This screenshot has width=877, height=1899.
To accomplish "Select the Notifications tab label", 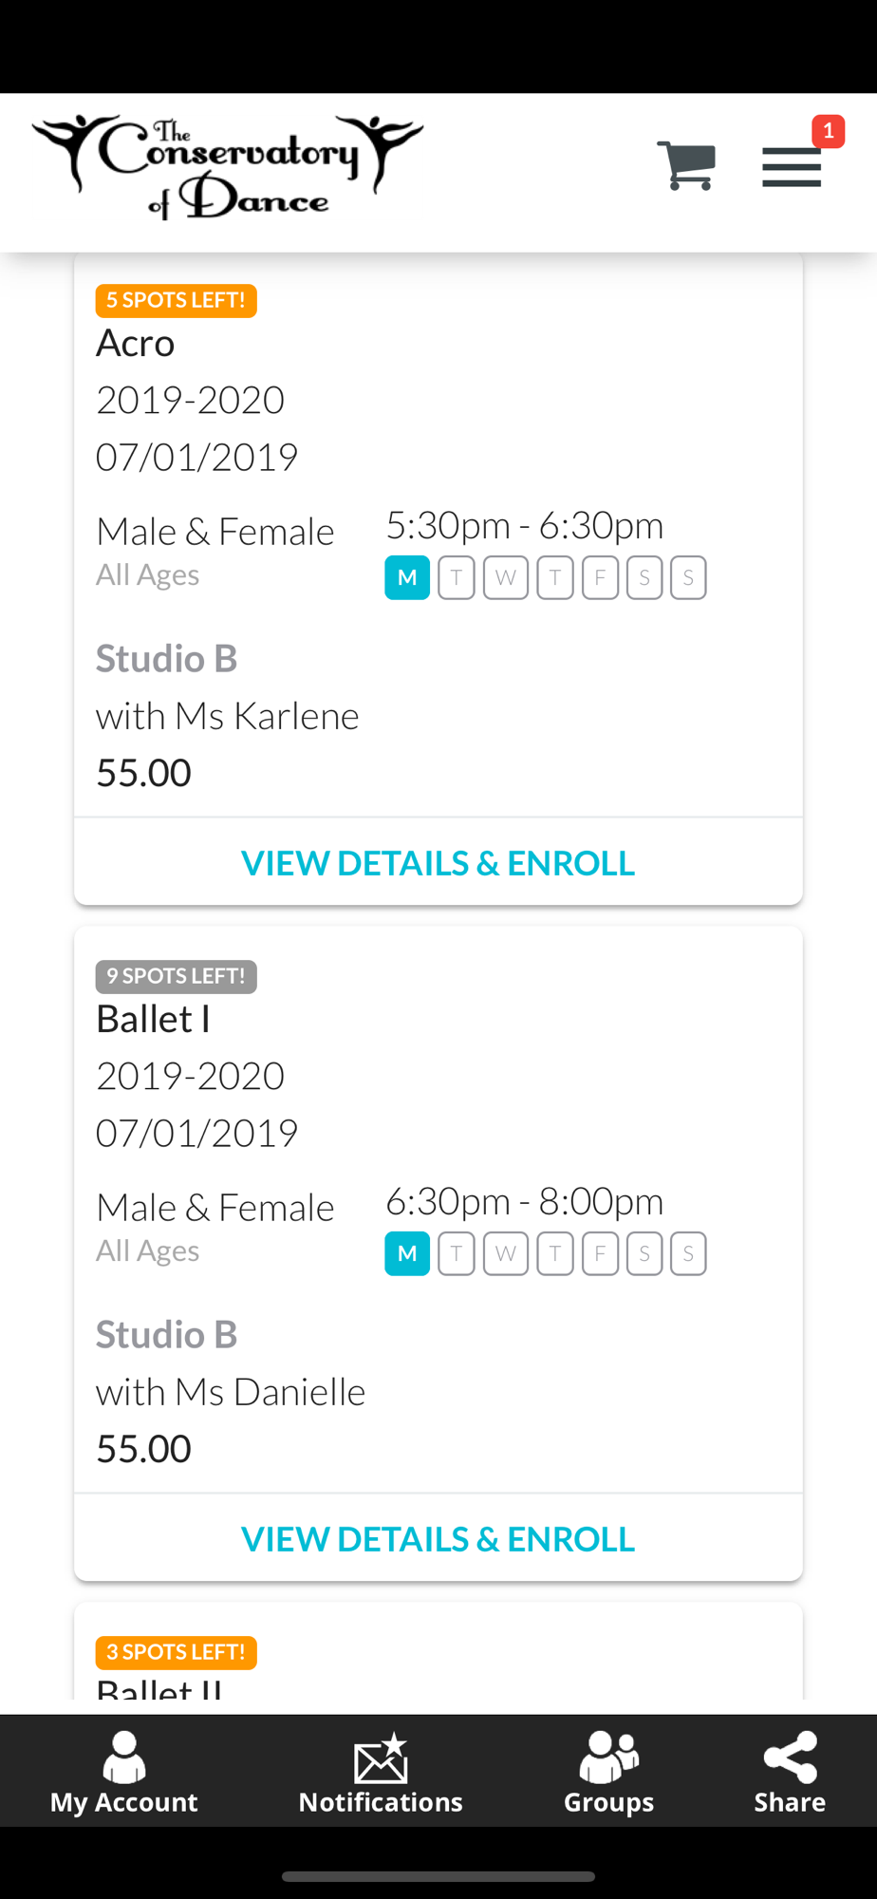I will [381, 1802].
